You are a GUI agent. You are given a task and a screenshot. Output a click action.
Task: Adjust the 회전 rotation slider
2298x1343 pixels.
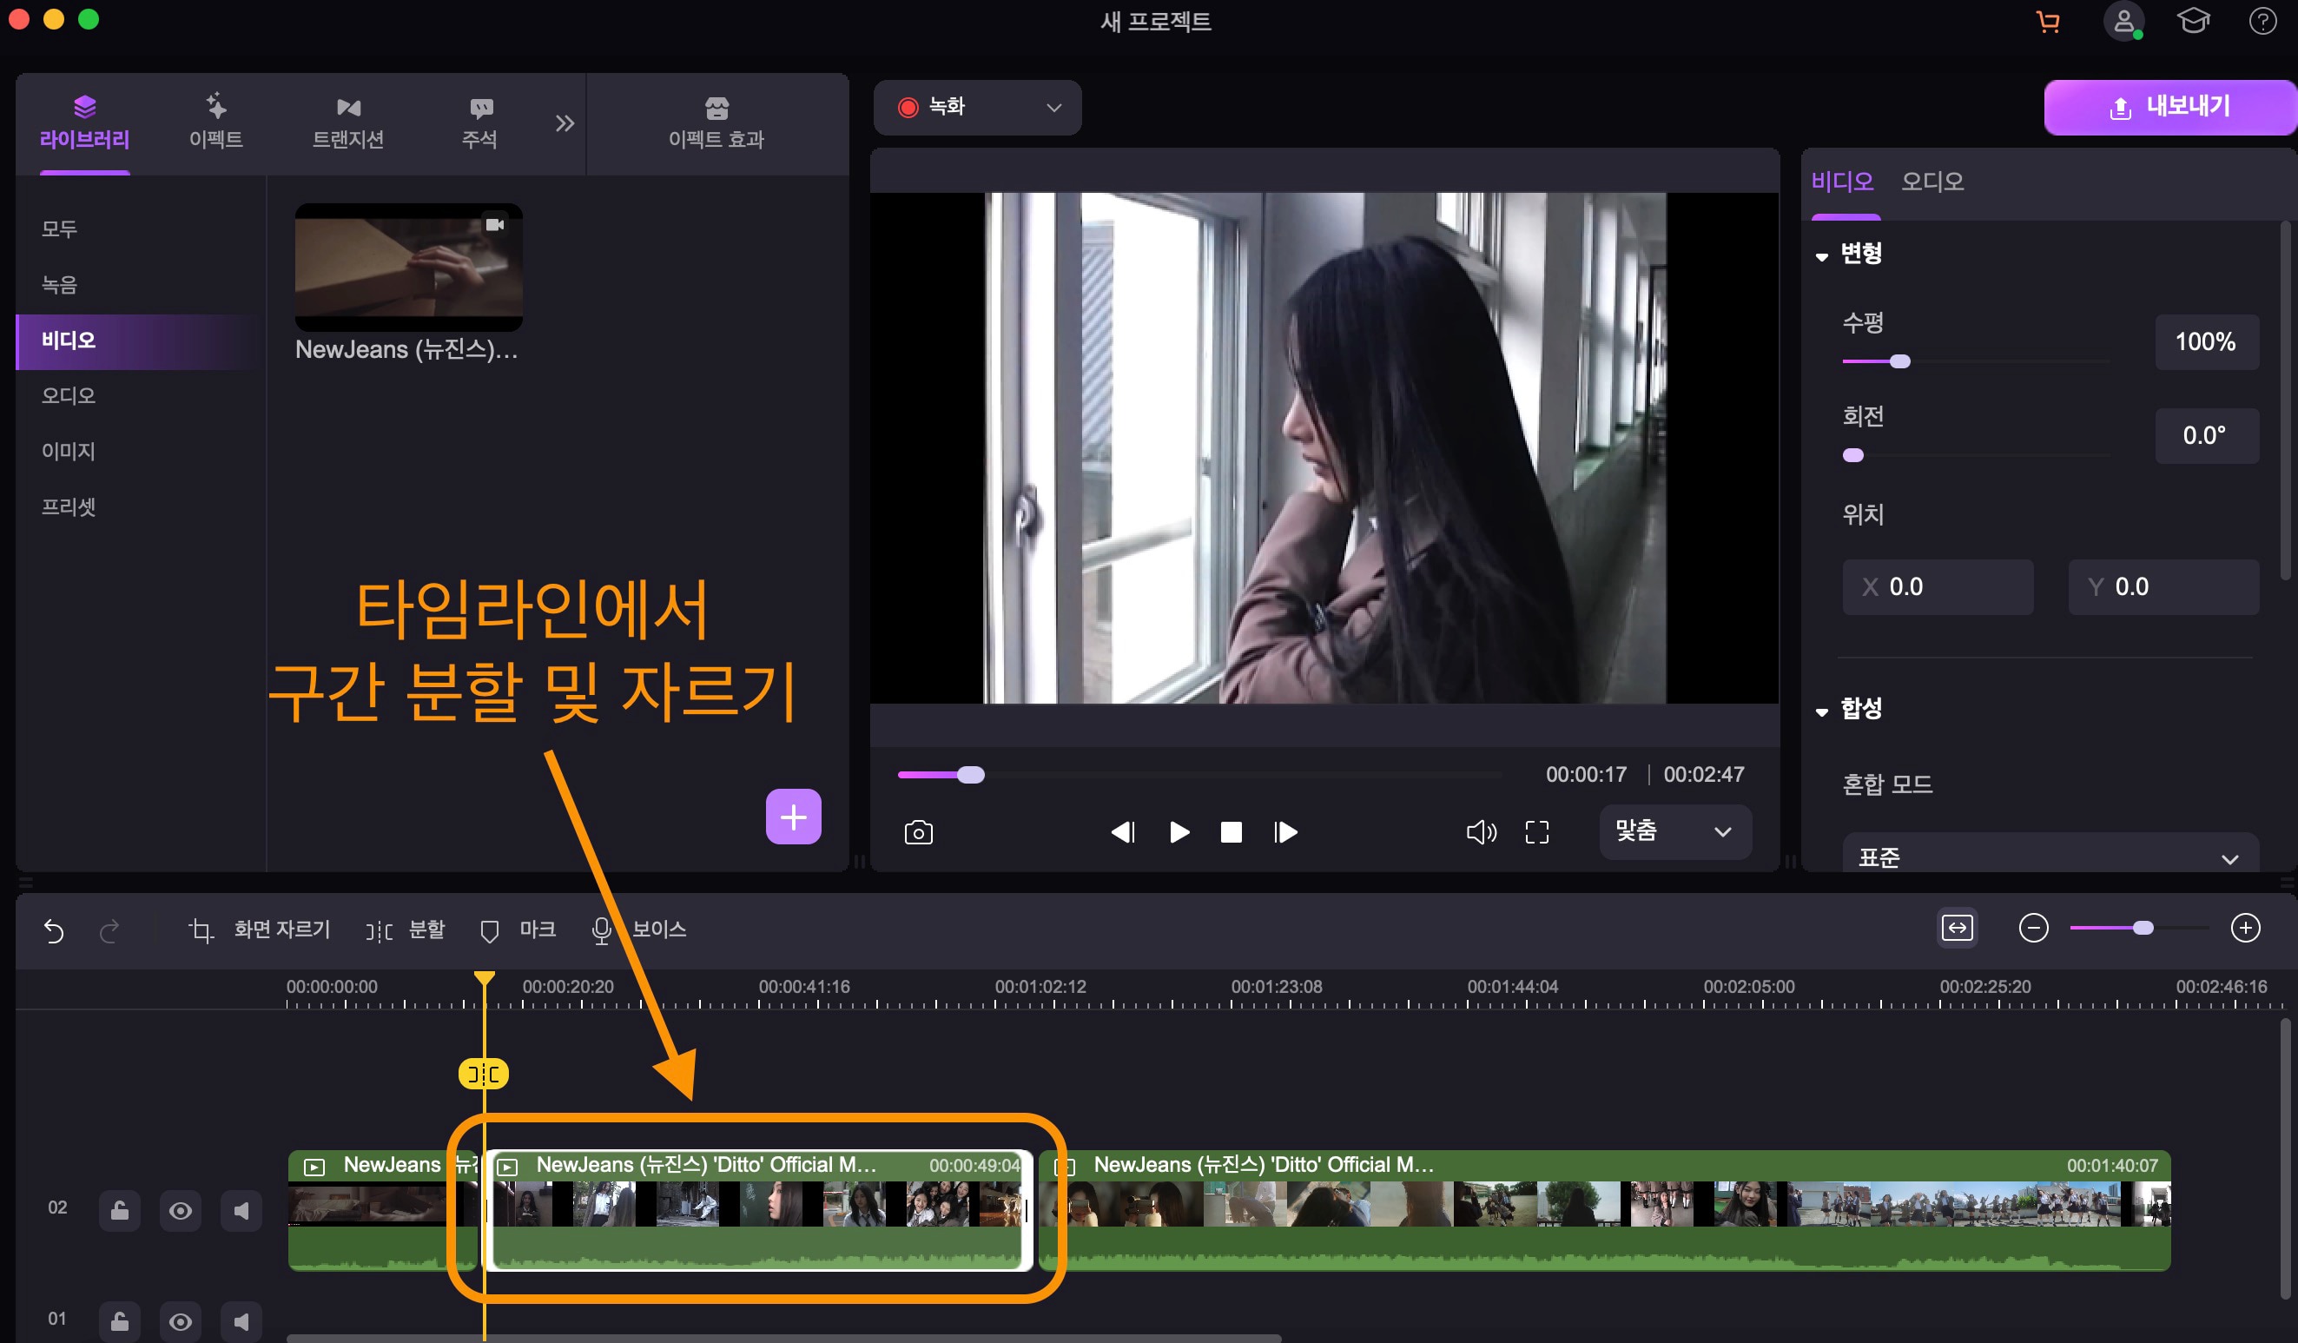1975,455
